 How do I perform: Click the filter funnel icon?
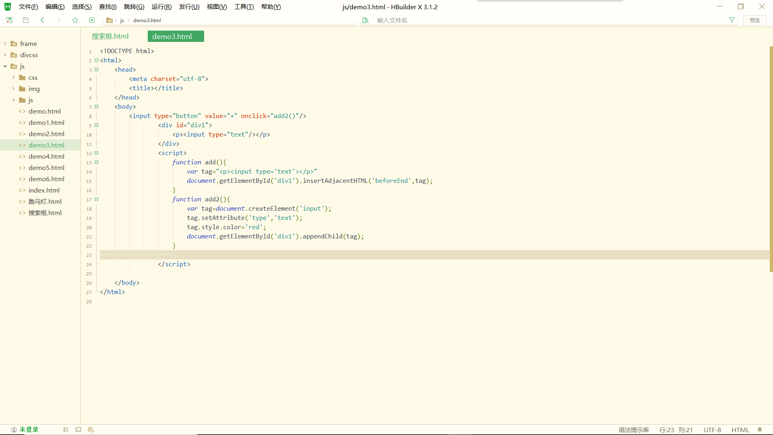(x=732, y=20)
